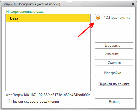
Task: Select the База entry in the list
Action: 48,18
